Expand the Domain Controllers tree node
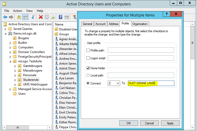Viewport: 197px width, 131px height. click(11, 52)
